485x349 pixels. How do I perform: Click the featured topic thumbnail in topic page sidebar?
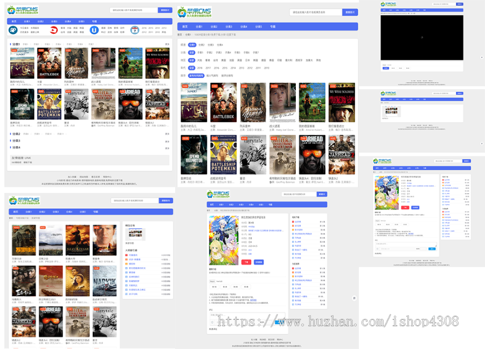[135, 235]
